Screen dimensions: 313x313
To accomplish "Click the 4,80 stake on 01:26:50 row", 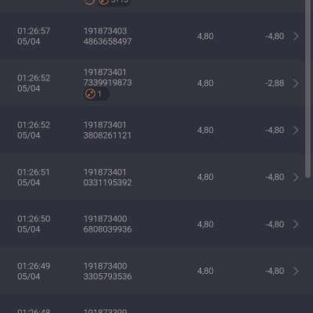I will coord(205,224).
